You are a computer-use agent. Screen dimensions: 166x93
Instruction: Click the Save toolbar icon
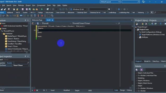tap(23, 9)
